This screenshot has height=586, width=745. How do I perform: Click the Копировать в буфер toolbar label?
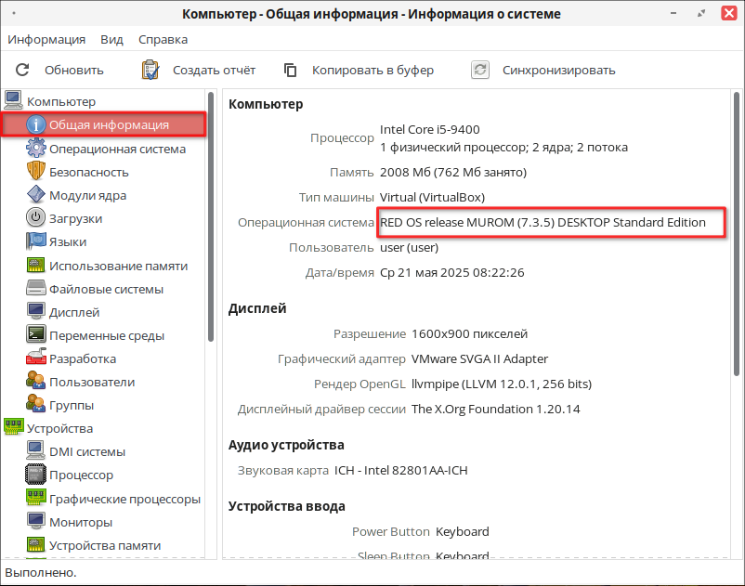coord(373,71)
